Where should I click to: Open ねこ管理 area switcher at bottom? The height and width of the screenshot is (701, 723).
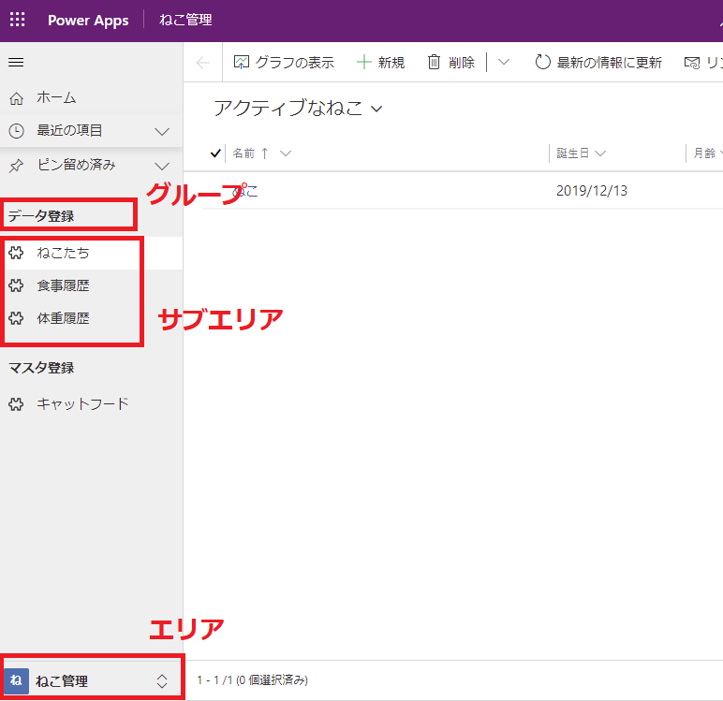[x=91, y=681]
